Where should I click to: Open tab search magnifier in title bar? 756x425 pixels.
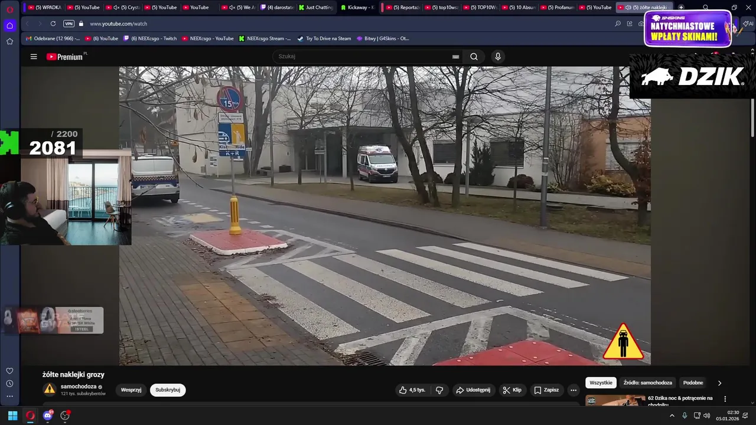pos(705,8)
